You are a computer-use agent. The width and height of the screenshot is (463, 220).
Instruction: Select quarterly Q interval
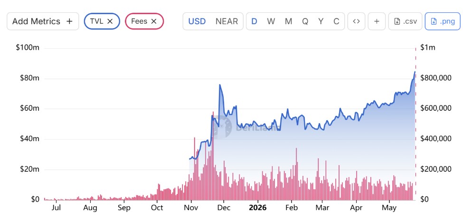tap(305, 21)
